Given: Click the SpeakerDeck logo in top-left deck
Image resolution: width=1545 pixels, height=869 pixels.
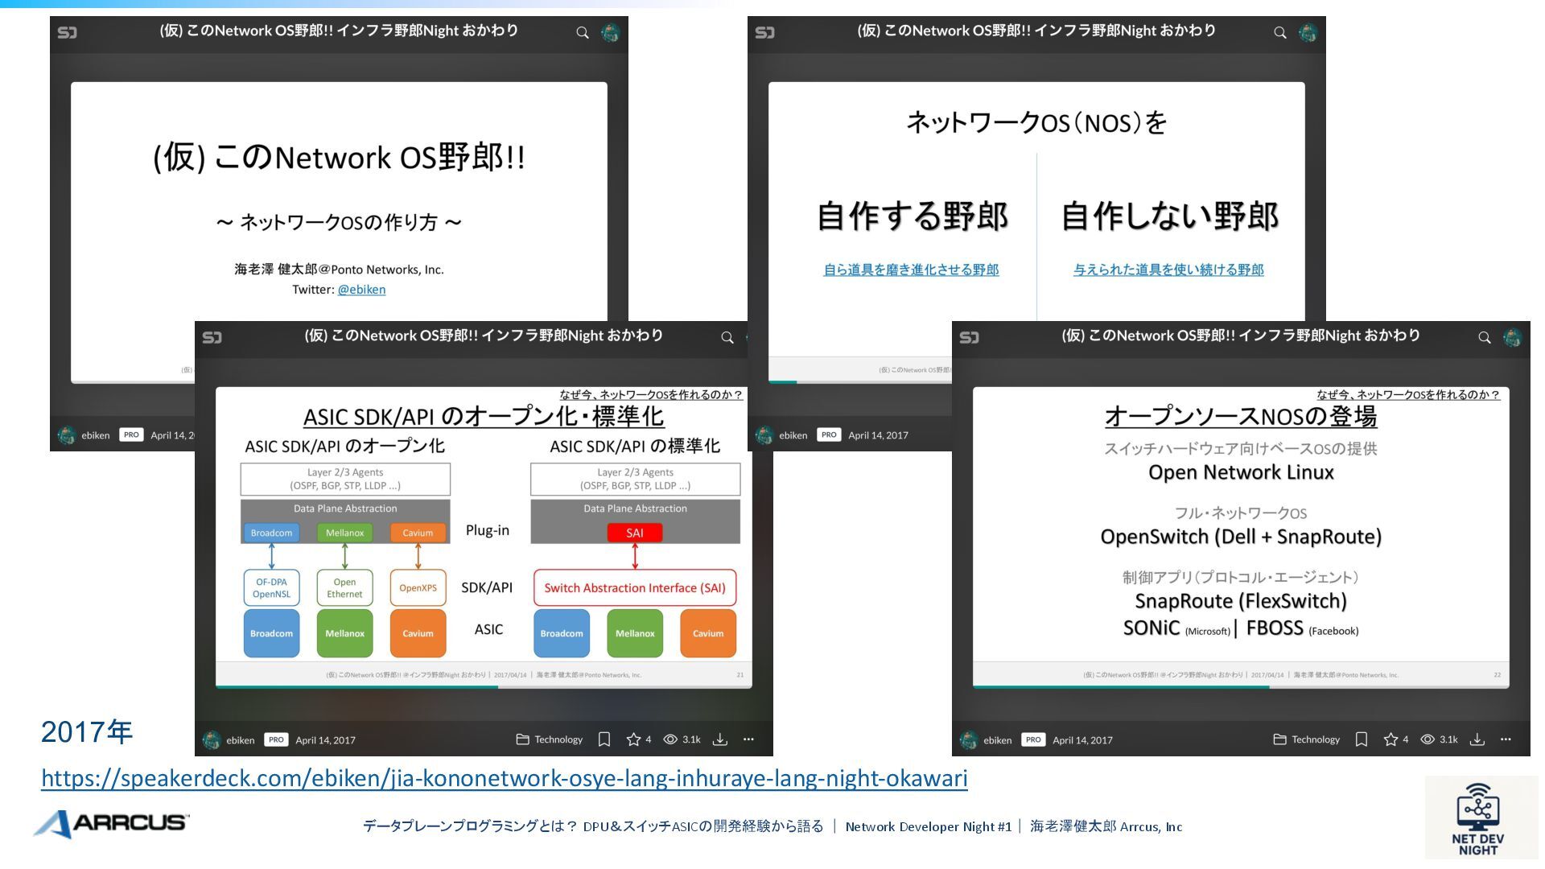Looking at the screenshot, I should point(68,32).
